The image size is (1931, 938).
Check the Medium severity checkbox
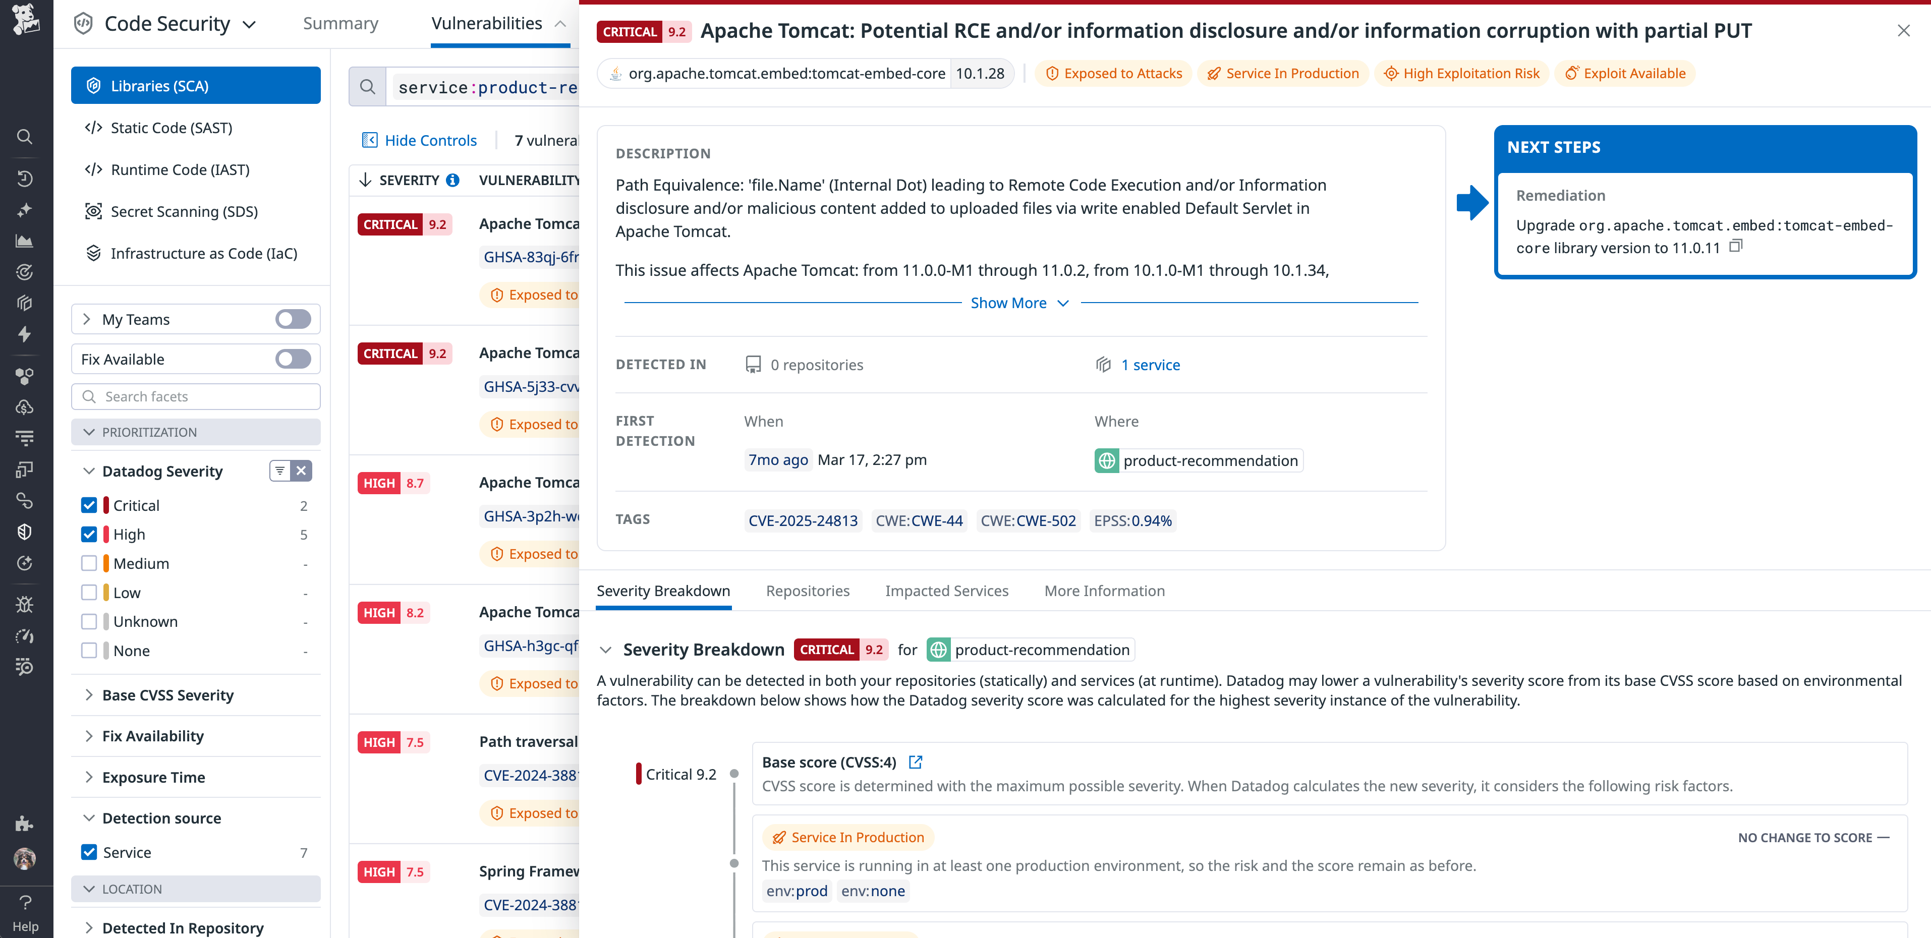(89, 563)
